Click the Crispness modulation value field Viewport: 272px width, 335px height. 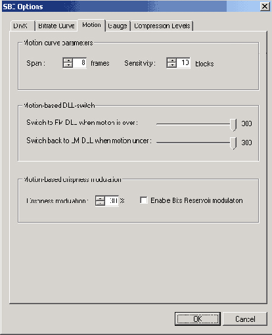pos(112,200)
